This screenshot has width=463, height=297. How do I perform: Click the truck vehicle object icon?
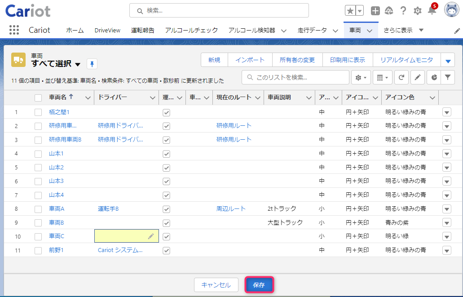point(18,60)
